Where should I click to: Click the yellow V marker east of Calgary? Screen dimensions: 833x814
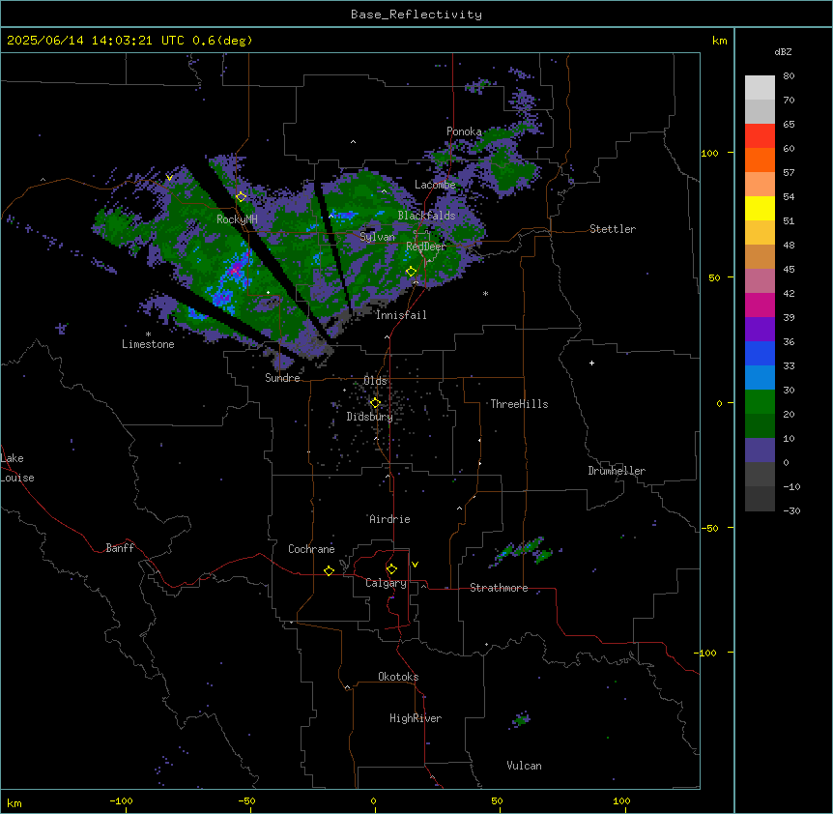[x=415, y=565]
